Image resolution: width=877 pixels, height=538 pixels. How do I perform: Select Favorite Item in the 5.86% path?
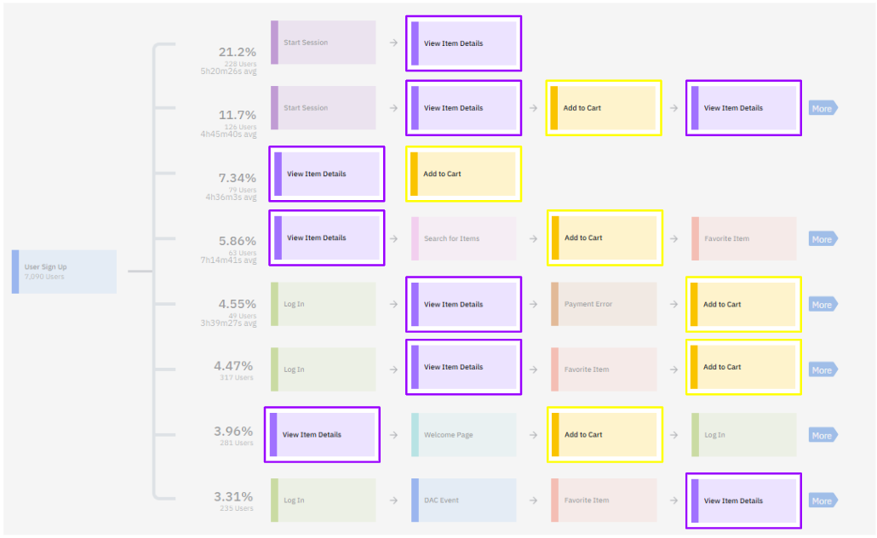click(743, 238)
